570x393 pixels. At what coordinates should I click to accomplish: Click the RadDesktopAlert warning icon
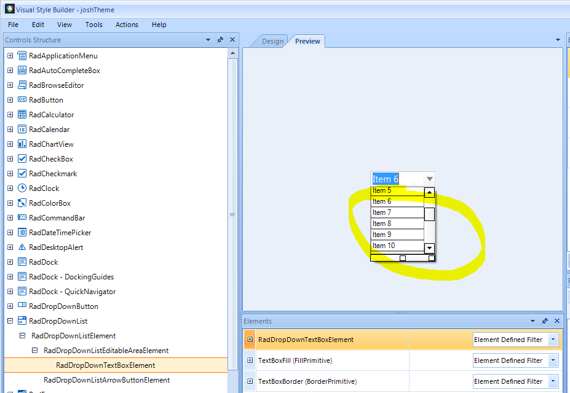[22, 247]
